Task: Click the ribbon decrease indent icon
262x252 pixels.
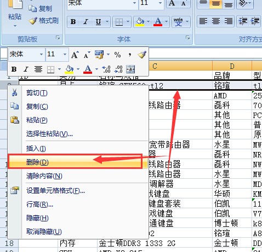Action: click(243, 21)
